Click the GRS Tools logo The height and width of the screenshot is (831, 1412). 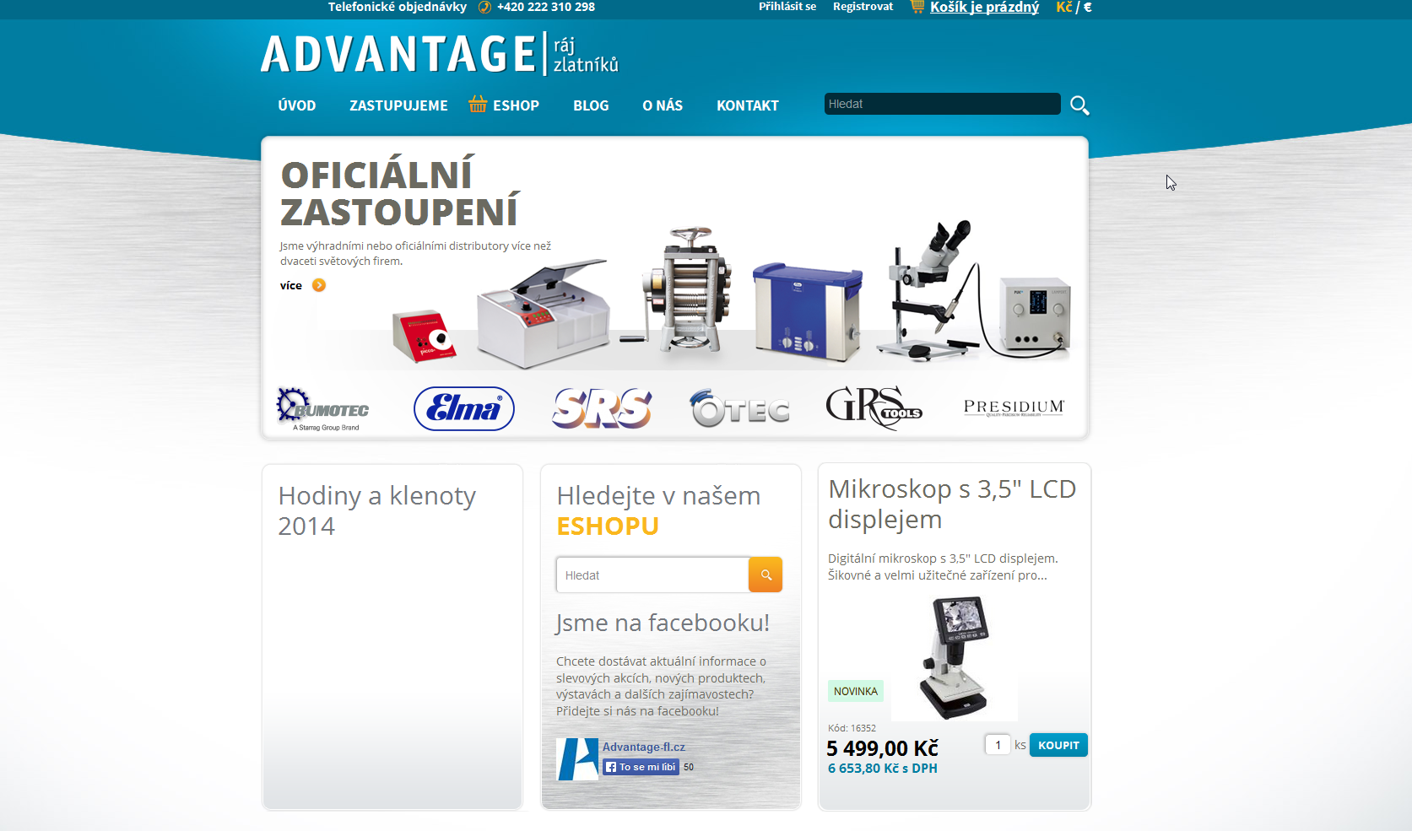pyautogui.click(x=874, y=407)
